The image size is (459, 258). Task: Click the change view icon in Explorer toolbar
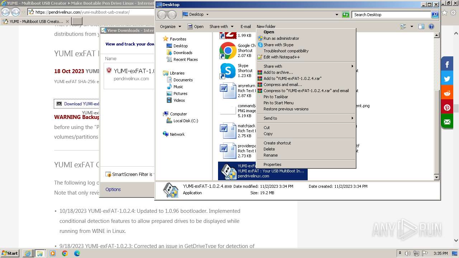[403, 27]
